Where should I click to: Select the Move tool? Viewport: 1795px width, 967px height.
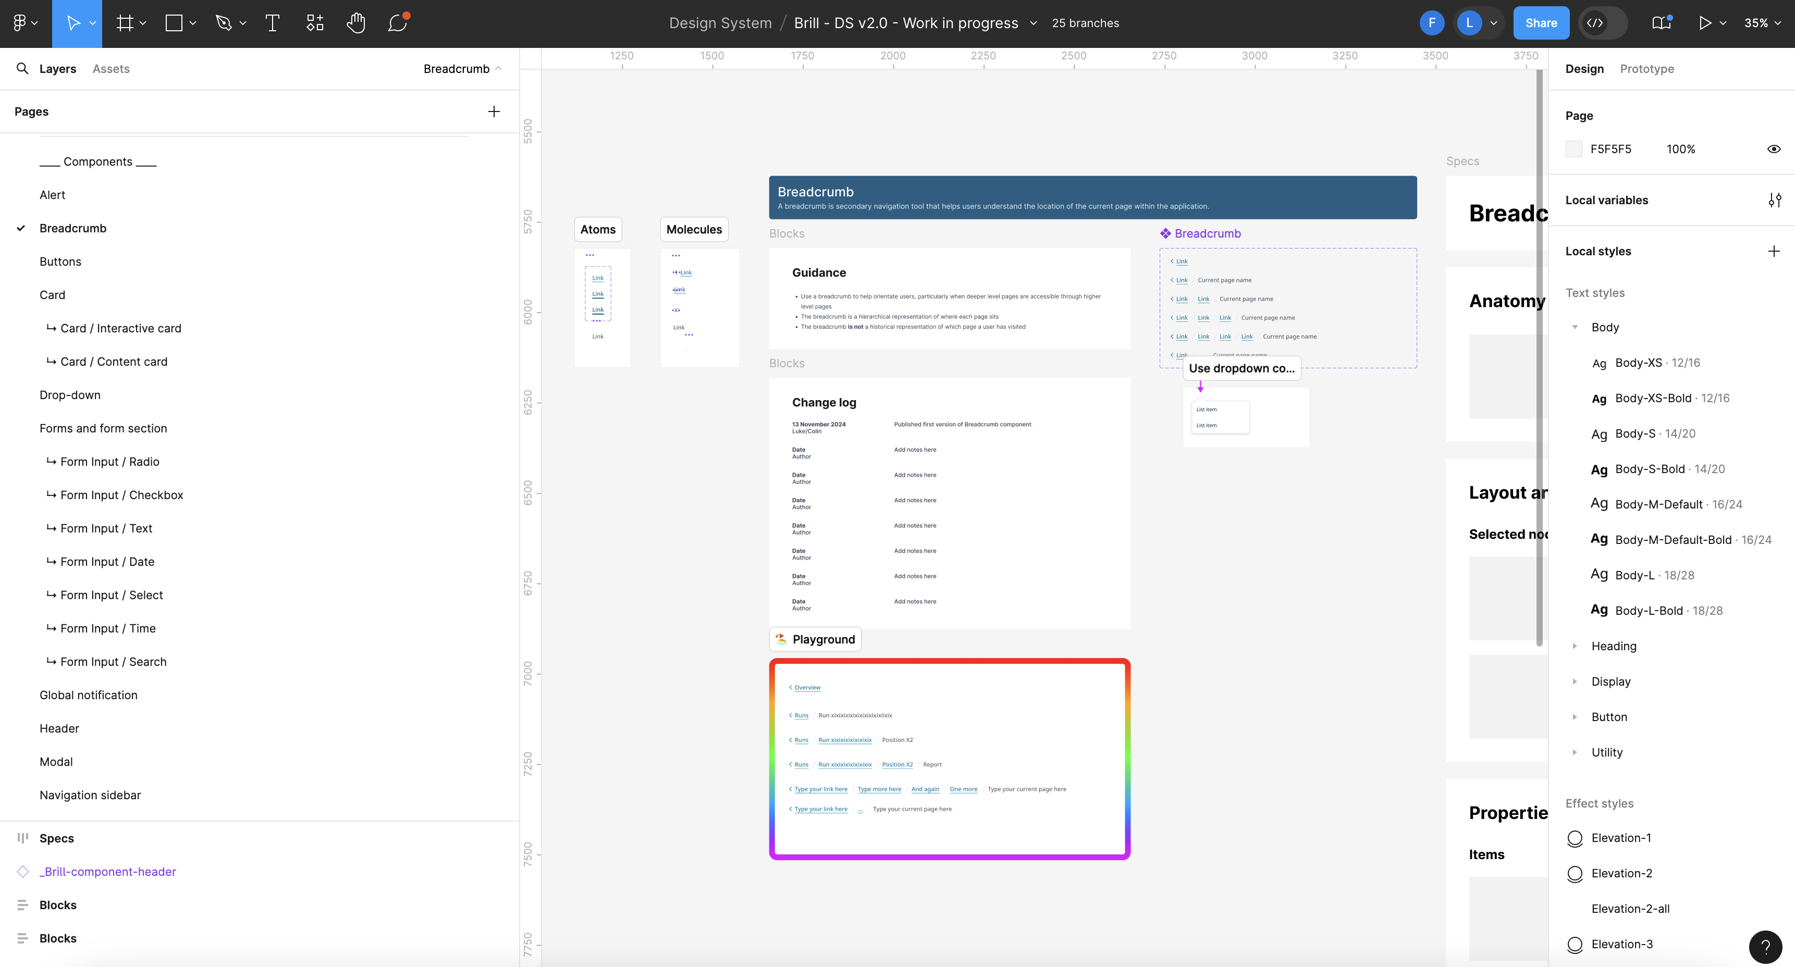point(73,23)
